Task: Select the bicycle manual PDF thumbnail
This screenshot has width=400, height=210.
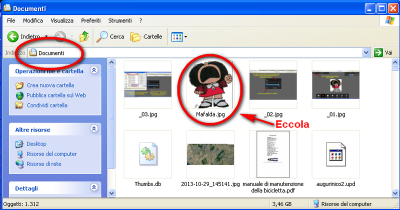Action: pyautogui.click(x=273, y=154)
